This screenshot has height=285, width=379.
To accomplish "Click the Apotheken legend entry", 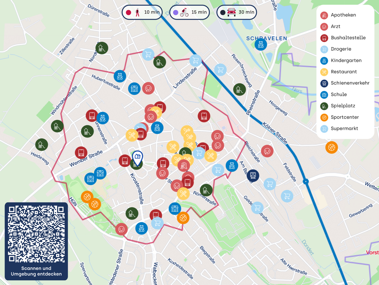I will 343,15.
